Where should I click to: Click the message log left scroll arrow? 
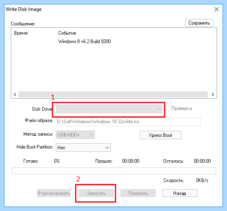click(x=15, y=95)
